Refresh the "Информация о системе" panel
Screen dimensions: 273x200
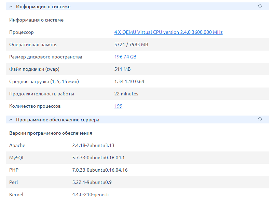click(x=260, y=6)
